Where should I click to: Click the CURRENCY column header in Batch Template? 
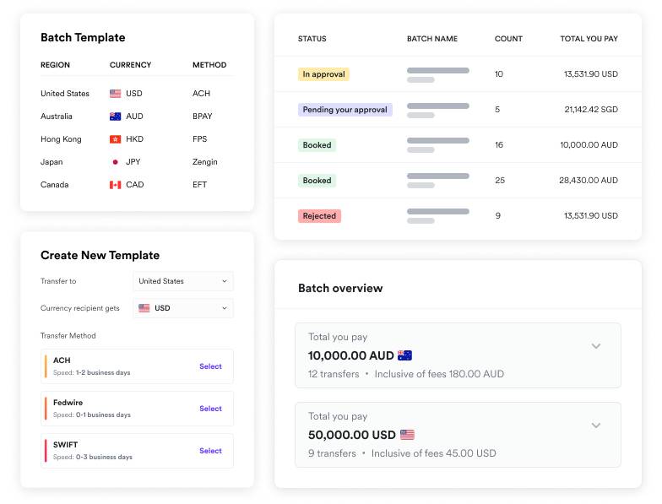[130, 65]
